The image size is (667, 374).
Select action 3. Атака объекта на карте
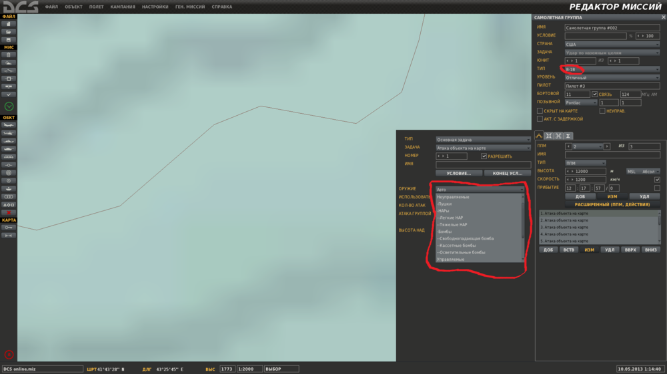[598, 227]
